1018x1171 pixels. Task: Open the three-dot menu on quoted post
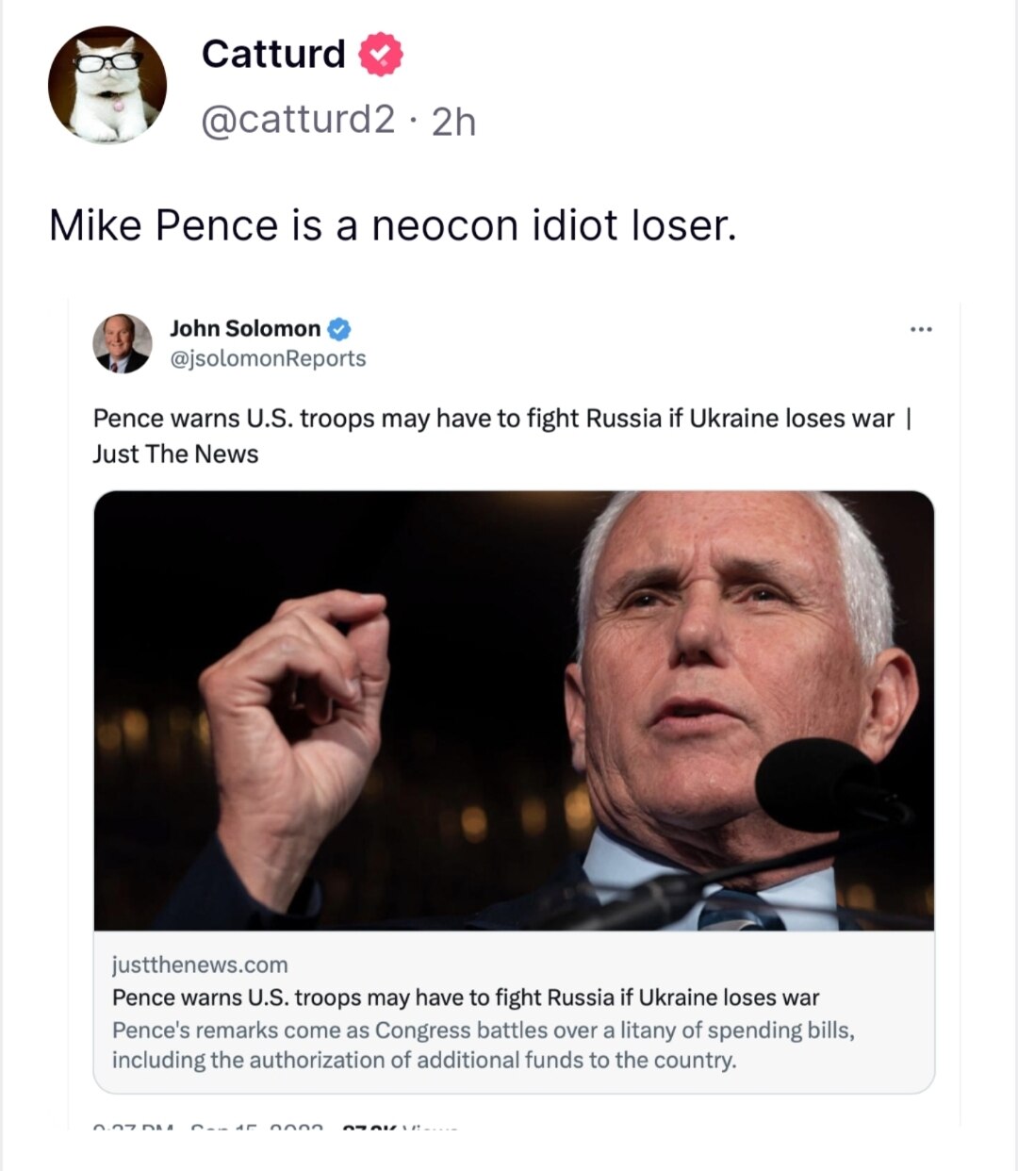[x=921, y=329]
